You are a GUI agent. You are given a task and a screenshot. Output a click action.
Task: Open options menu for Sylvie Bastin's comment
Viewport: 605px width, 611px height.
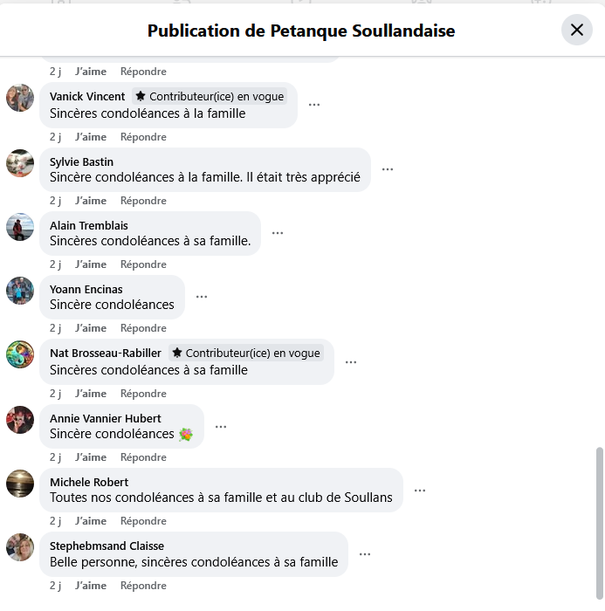click(388, 169)
